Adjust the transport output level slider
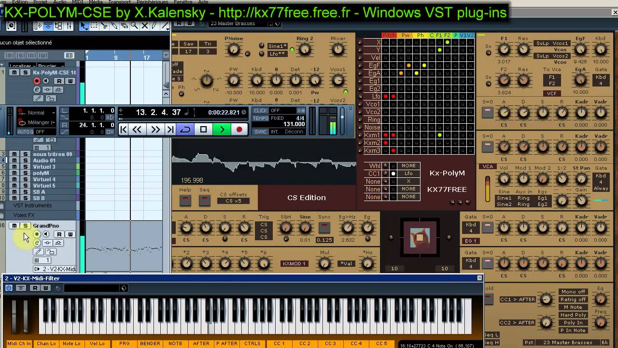This screenshot has width=618, height=348. (x=342, y=121)
